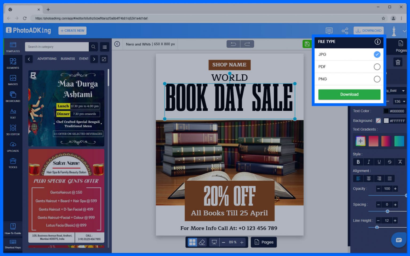Screen dimensions: 410x256
Task: Switch to the EVENT templates category
Action: tap(84, 59)
